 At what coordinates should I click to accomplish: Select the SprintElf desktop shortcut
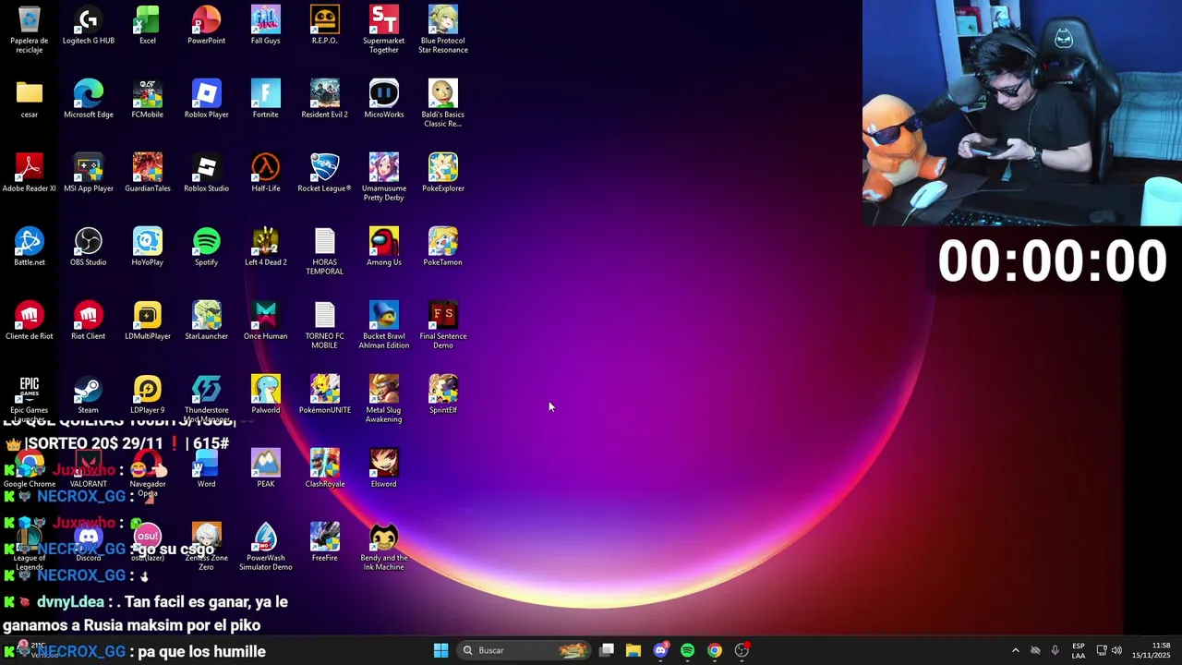point(443,394)
